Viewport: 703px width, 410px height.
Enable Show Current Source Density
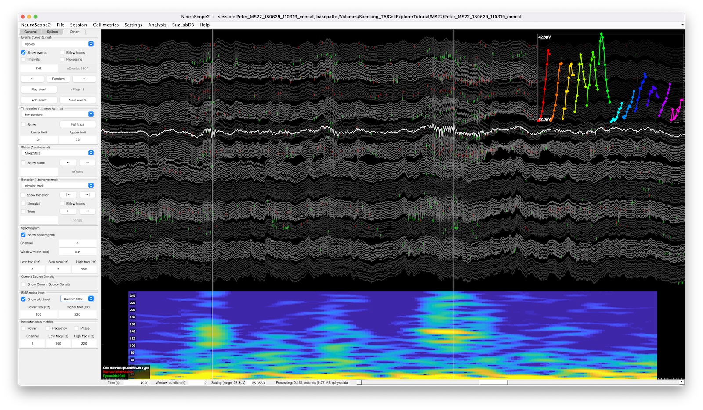click(x=23, y=284)
